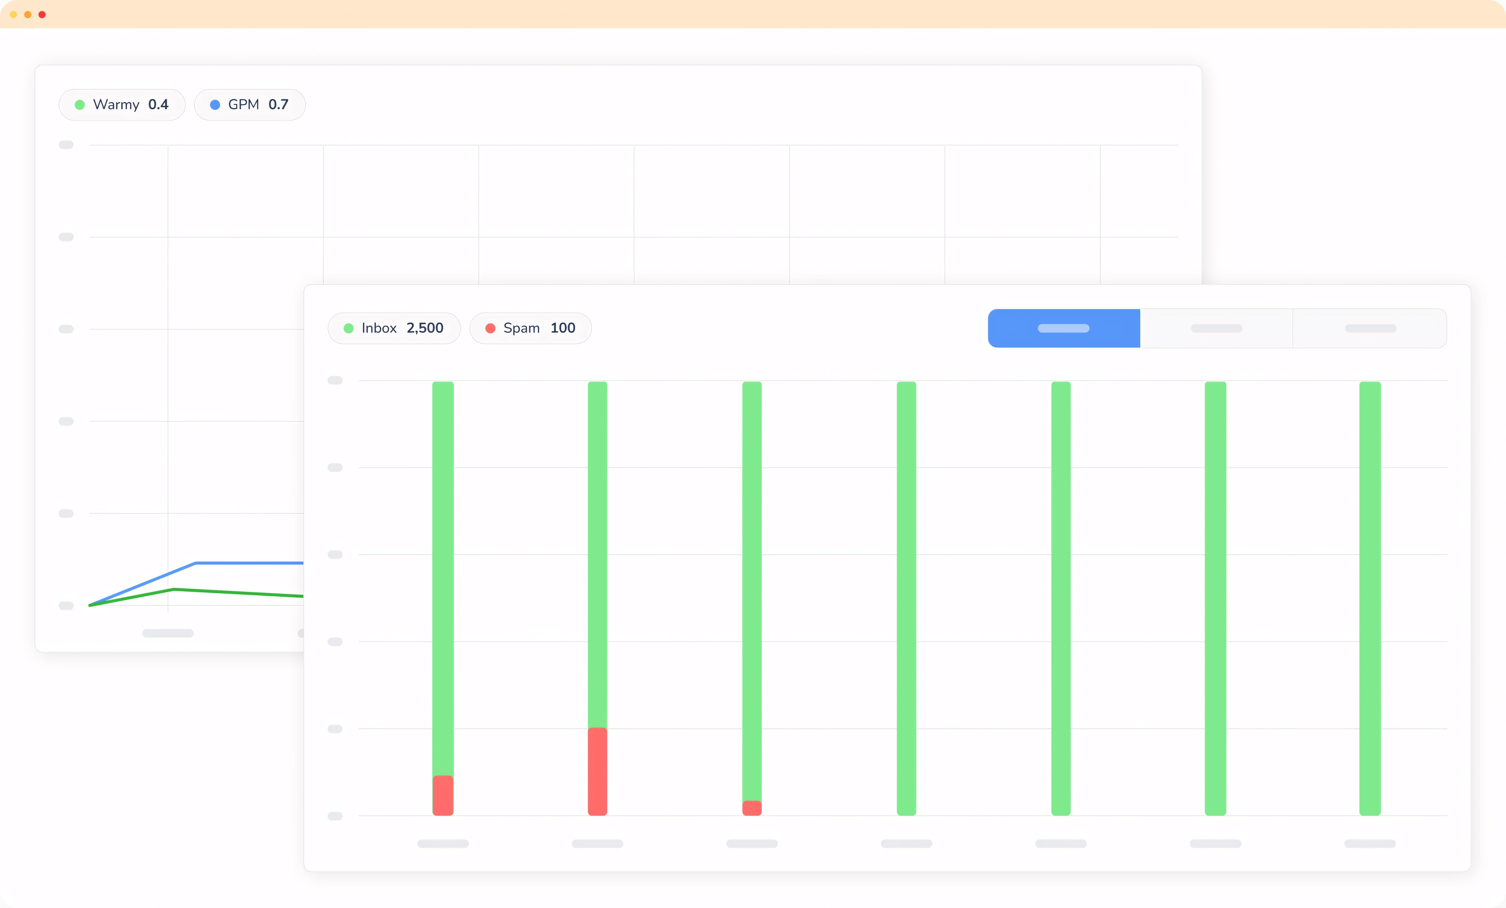The image size is (1506, 908).
Task: Select the active blue period tab
Action: click(x=1064, y=328)
